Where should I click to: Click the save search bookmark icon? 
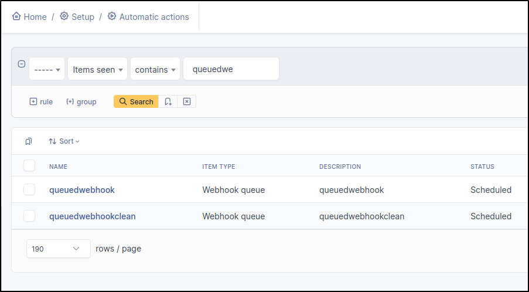168,101
